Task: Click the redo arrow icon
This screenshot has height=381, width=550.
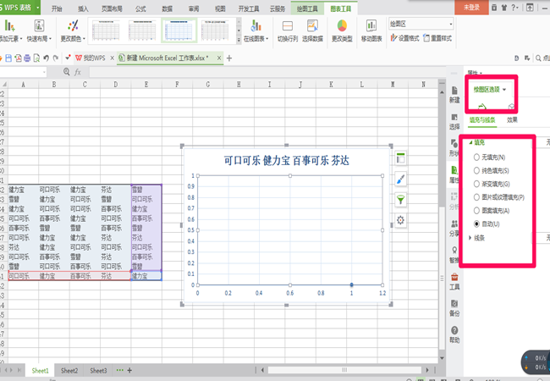Action: [55, 58]
